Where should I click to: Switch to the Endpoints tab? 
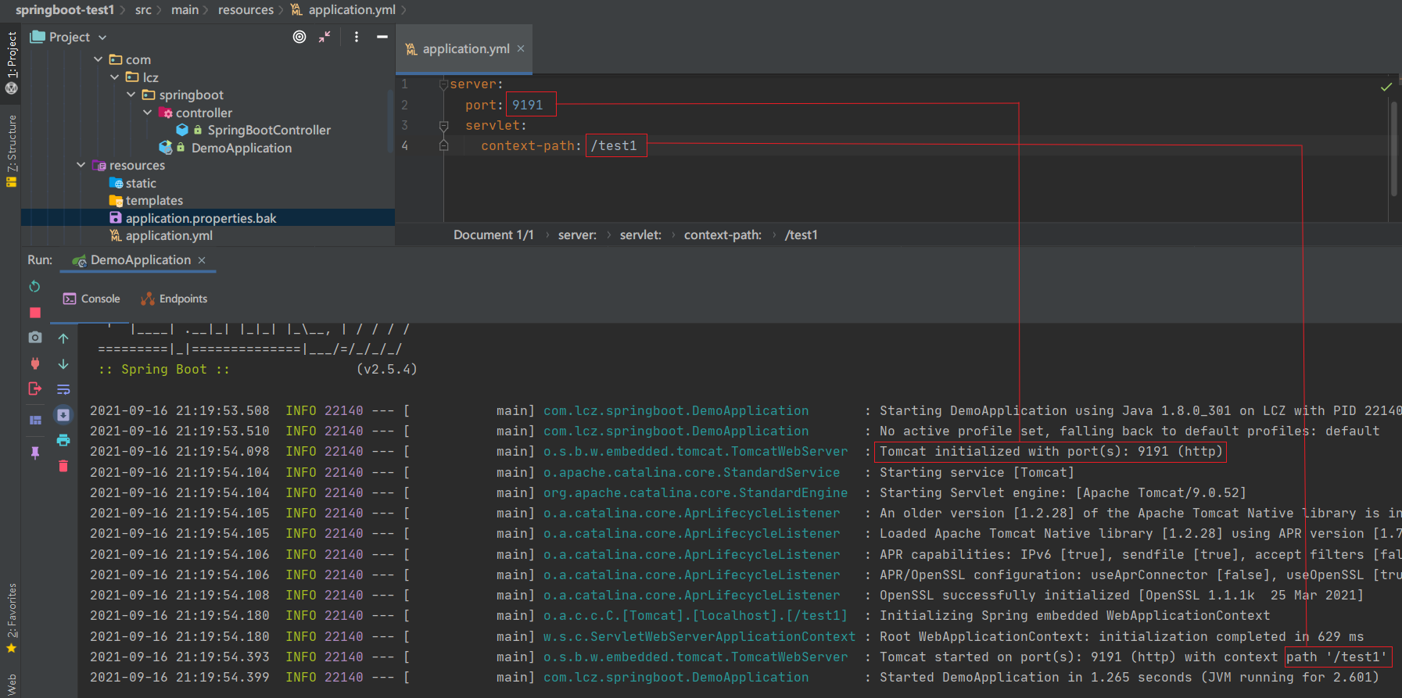pos(174,299)
